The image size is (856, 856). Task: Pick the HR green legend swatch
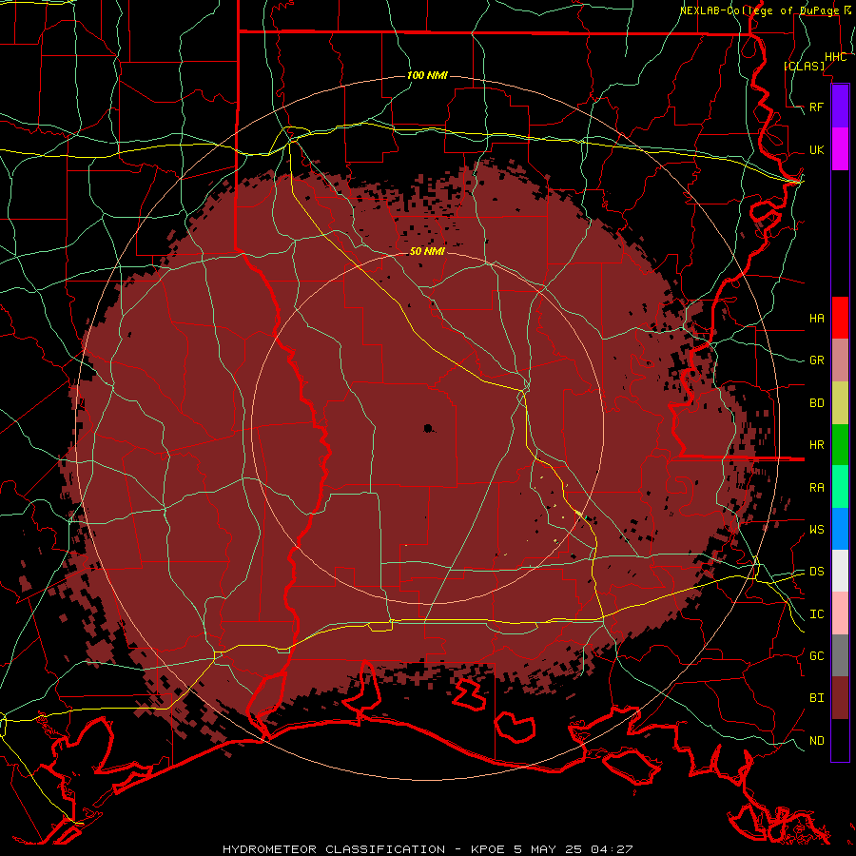(840, 445)
